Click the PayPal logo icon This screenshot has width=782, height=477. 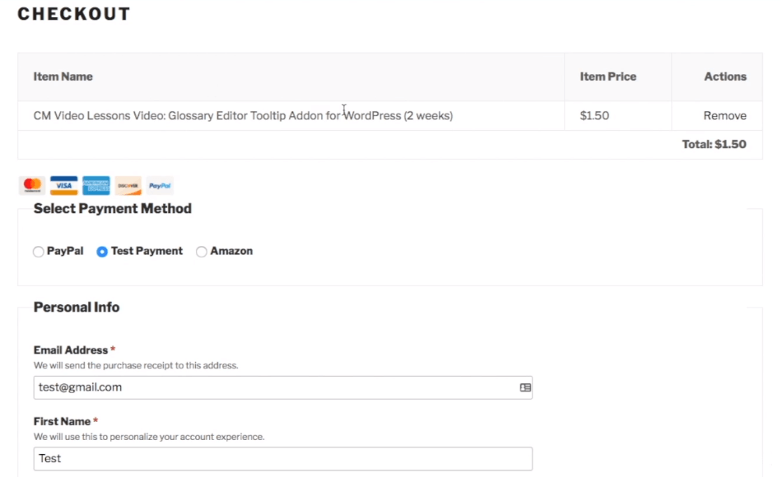[160, 186]
